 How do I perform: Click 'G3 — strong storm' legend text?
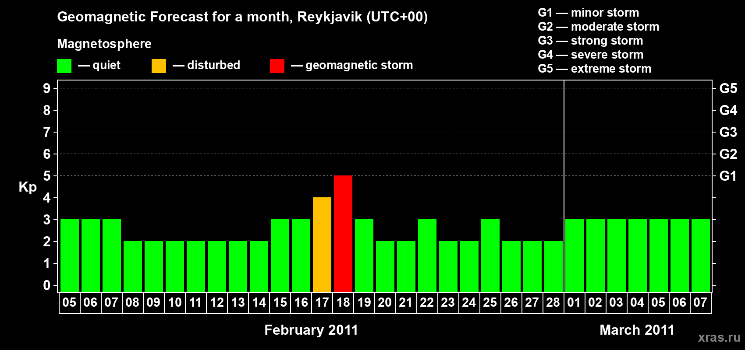(x=590, y=41)
